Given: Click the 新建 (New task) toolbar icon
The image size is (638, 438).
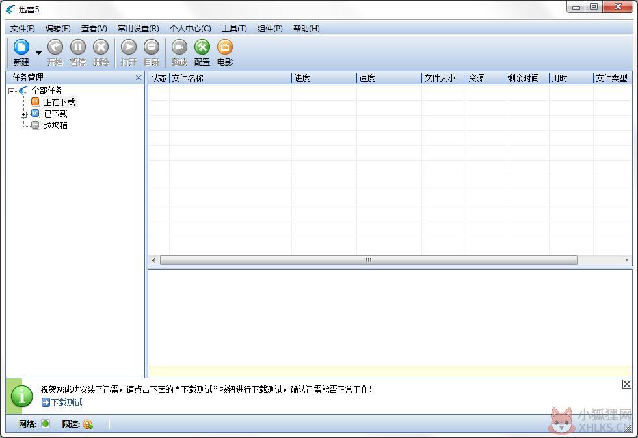Looking at the screenshot, I should point(21,47).
